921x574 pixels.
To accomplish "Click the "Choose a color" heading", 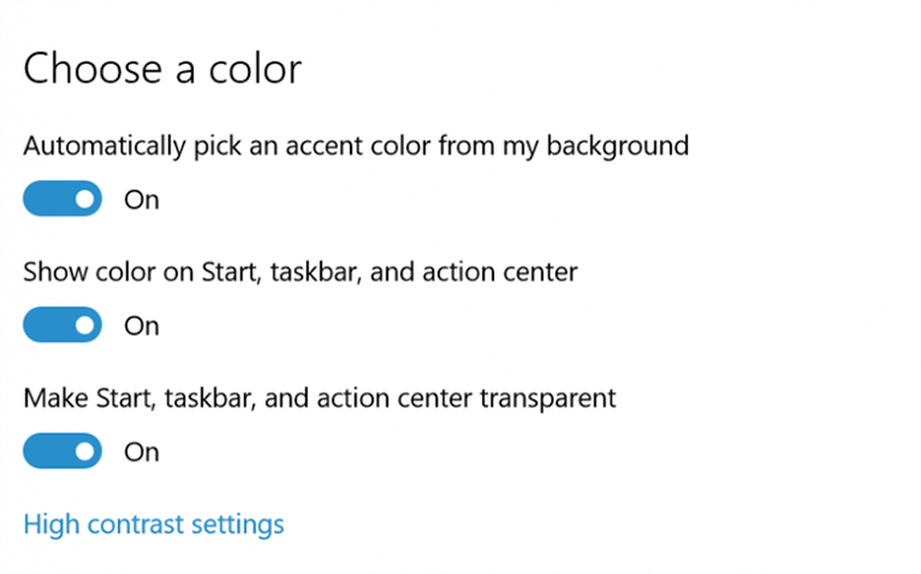I will pos(163,70).
